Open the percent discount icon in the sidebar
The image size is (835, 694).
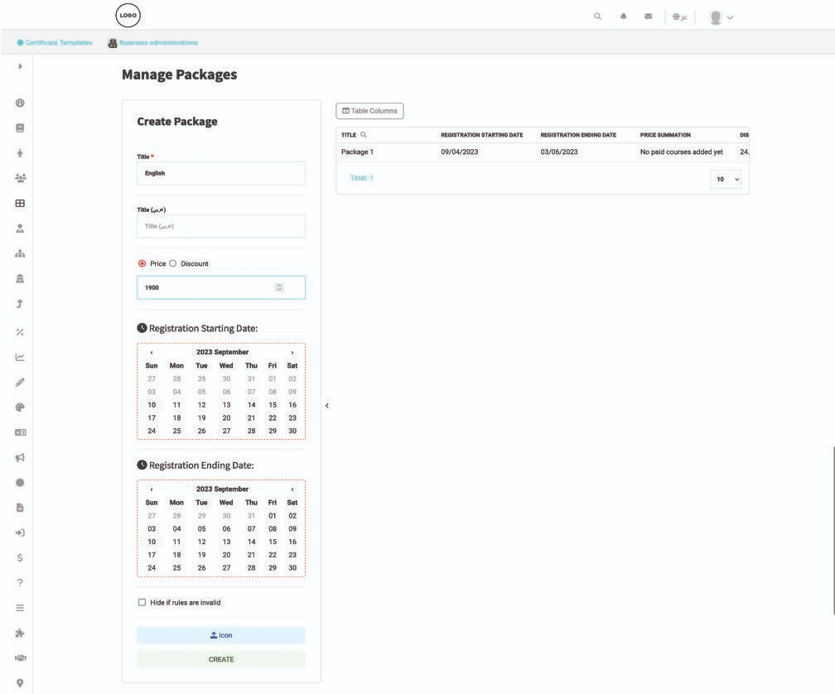click(x=20, y=332)
